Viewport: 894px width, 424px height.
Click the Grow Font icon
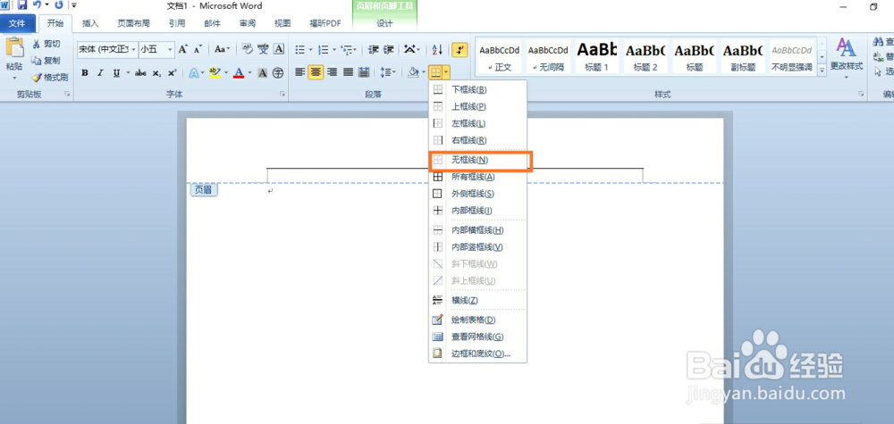[182, 49]
